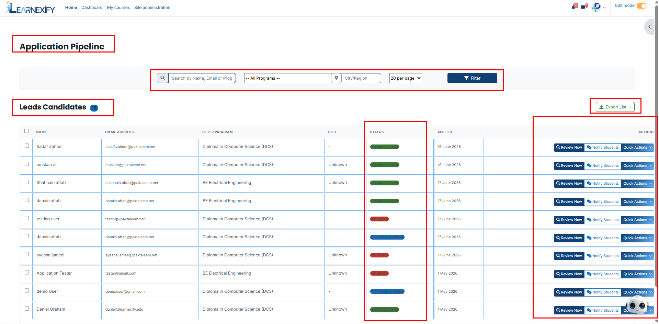Collapse the side drawer arrow
This screenshot has width=659, height=324.
coord(649,26)
